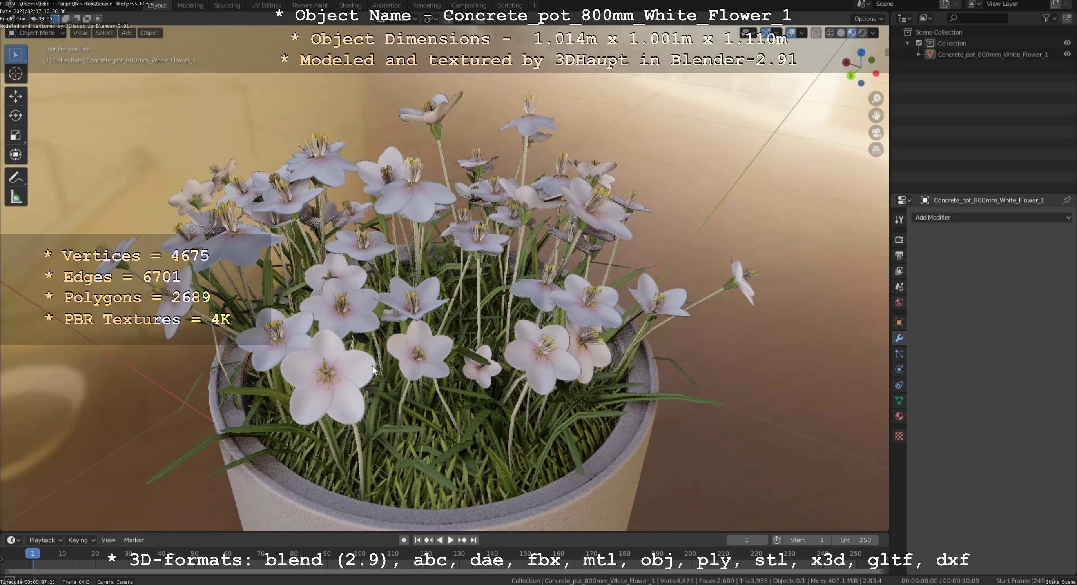This screenshot has height=585, width=1077.
Task: Toggle the Collection visibility eye
Action: click(x=1066, y=43)
